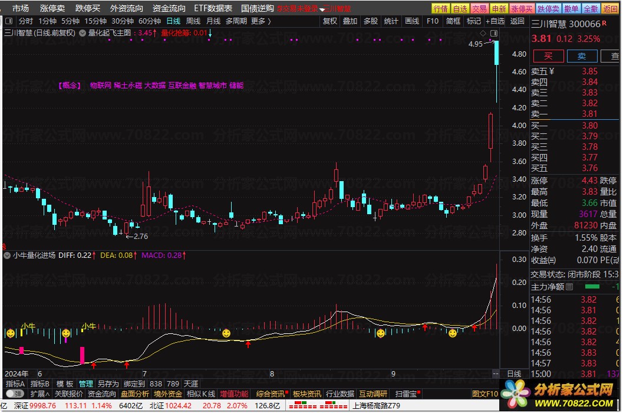Image resolution: width=623 pixels, height=413 pixels.
Task: Click red 交易 button
Action: tap(479, 9)
